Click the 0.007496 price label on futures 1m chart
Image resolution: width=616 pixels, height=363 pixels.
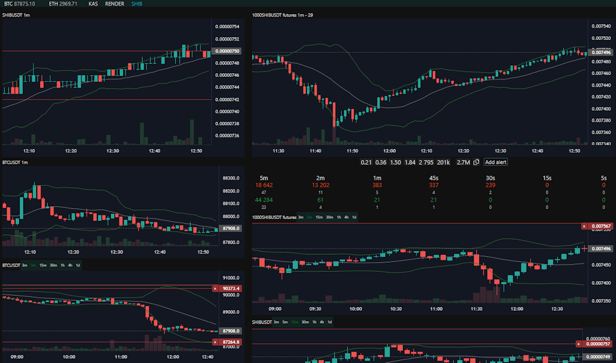pyautogui.click(x=601, y=52)
